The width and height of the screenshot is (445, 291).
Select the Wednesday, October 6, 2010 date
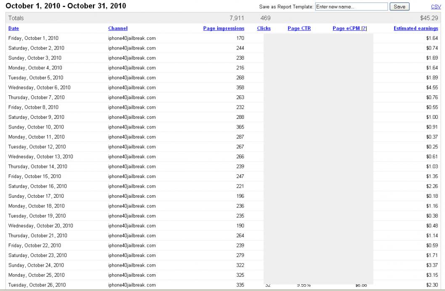click(x=39, y=88)
